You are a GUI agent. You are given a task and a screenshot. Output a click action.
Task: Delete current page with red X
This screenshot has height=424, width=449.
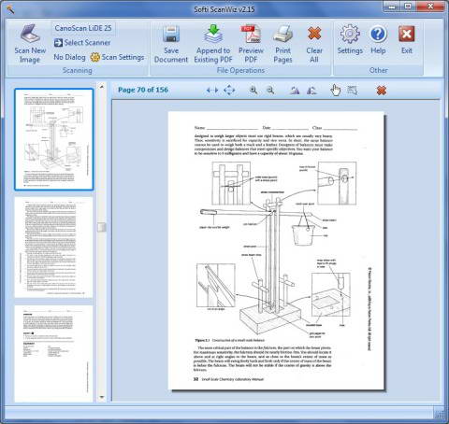382,91
